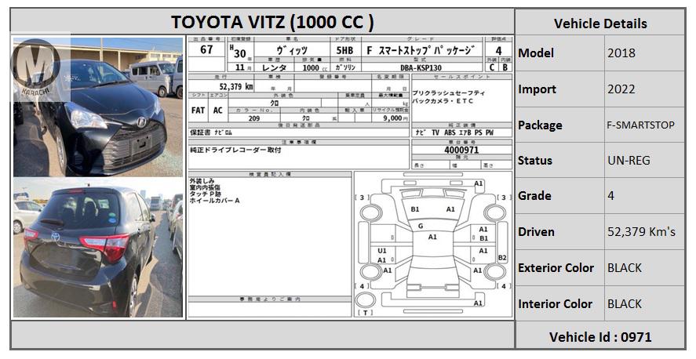Screen dimensions: 696x359
Task: Click the 1000 cc displacement field
Action: 314,67
